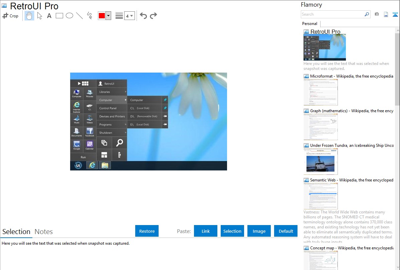Undo the last annotation
Image resolution: width=400 pixels, height=270 pixels.
click(x=143, y=16)
